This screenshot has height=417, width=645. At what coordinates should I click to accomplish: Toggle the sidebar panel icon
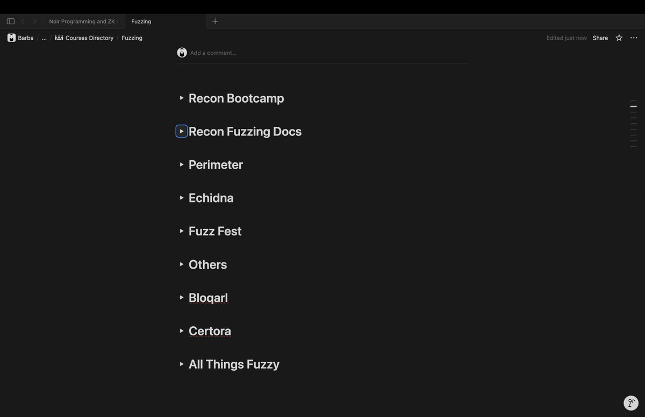(11, 21)
